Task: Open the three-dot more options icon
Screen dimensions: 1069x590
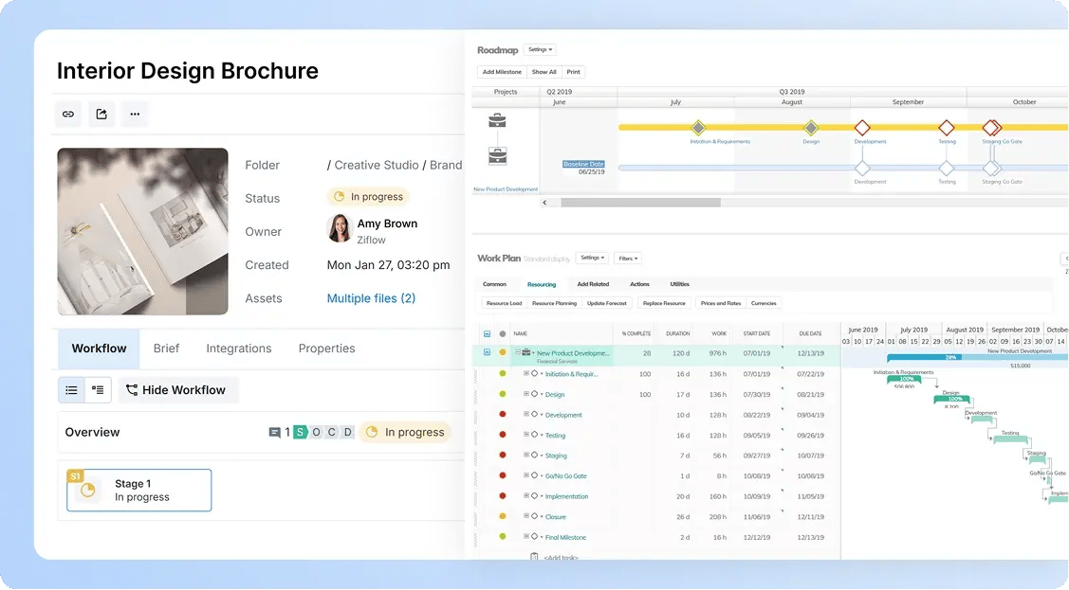Action: [135, 114]
